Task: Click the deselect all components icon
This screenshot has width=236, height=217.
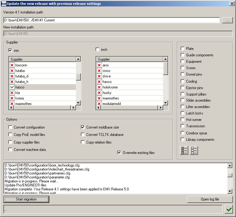Action: click(194, 150)
